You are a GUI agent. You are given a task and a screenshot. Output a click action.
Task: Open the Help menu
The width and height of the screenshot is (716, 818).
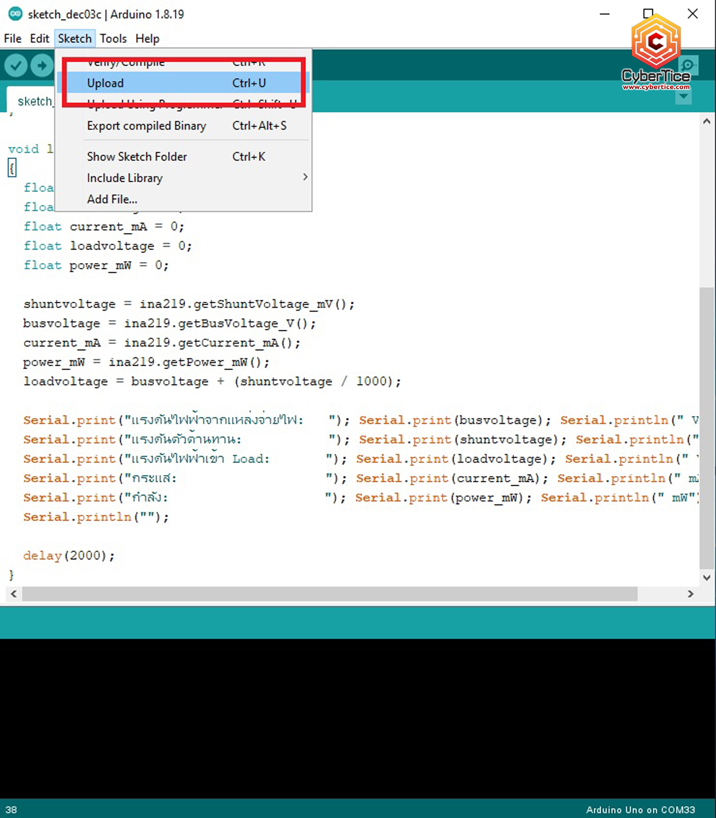click(147, 39)
